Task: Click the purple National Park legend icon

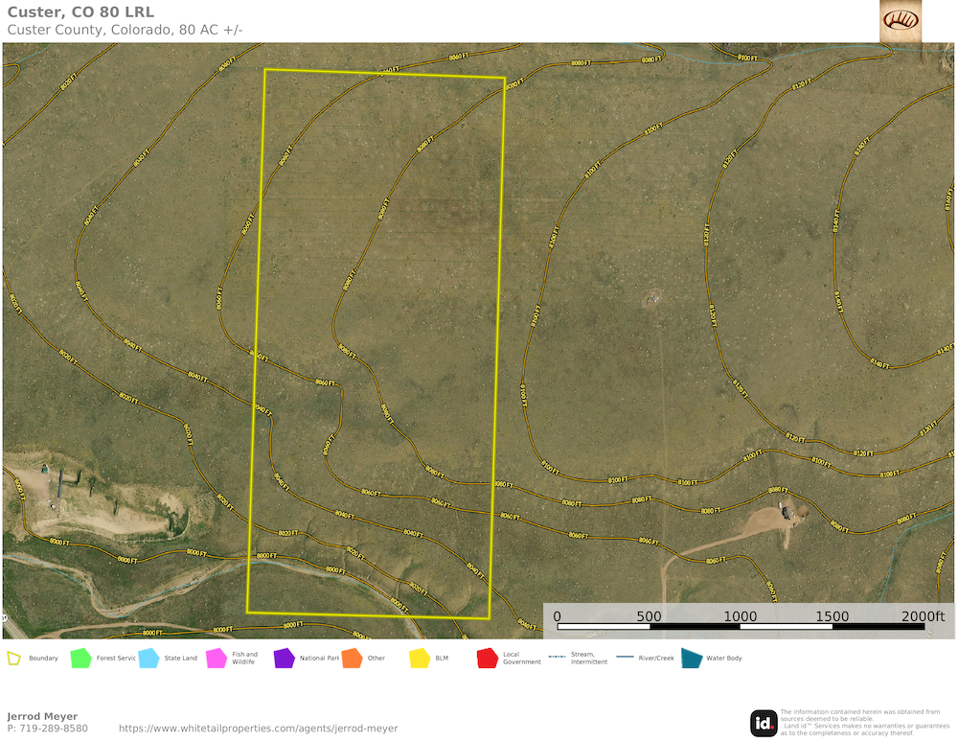Action: (284, 659)
